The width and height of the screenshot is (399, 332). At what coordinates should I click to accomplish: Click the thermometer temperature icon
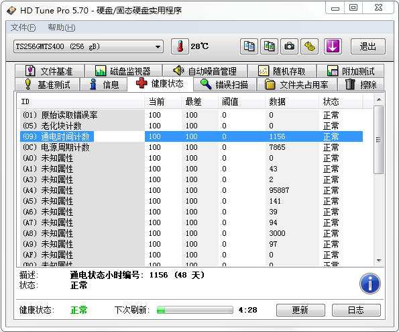point(180,46)
